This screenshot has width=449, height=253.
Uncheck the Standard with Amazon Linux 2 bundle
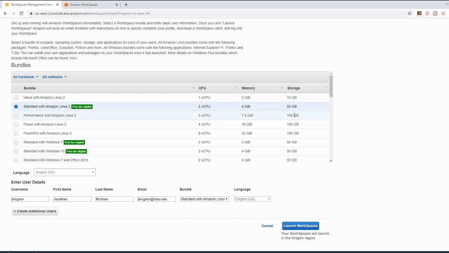click(x=16, y=106)
